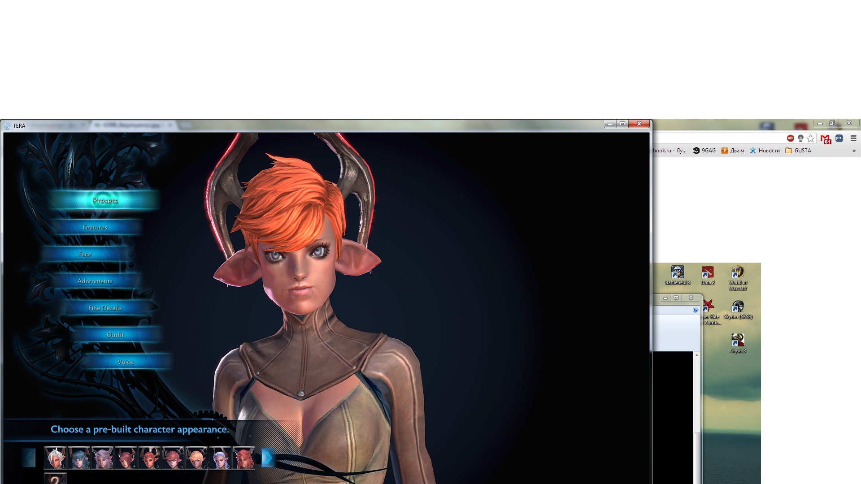
Task: Switch to the Face tab
Action: pyautogui.click(x=85, y=254)
